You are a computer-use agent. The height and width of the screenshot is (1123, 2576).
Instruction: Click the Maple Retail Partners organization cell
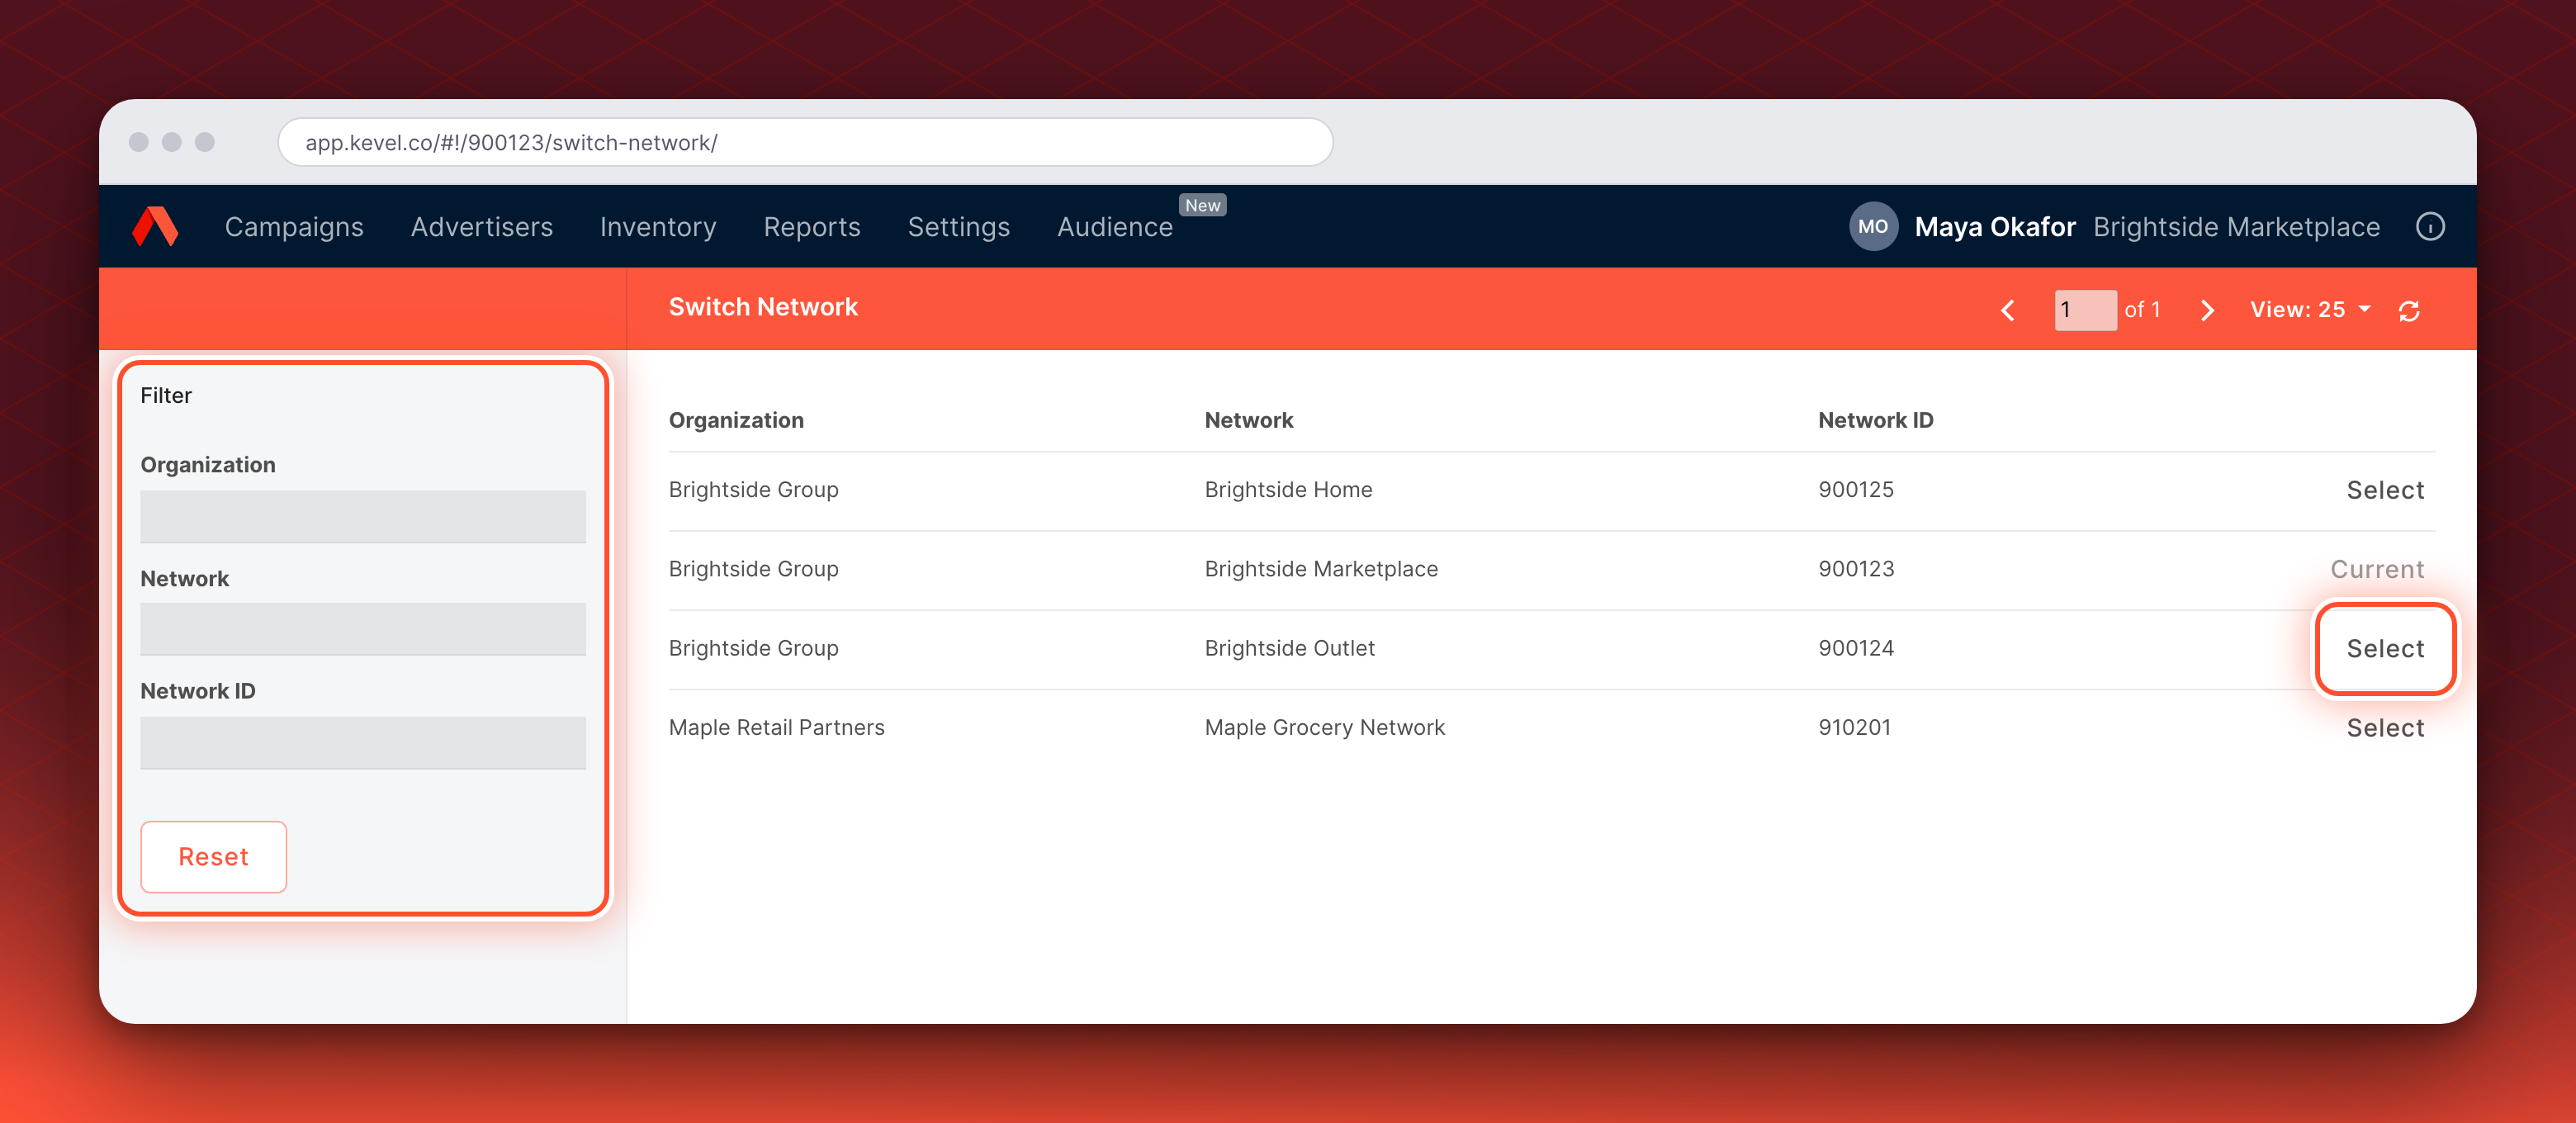tap(777, 727)
